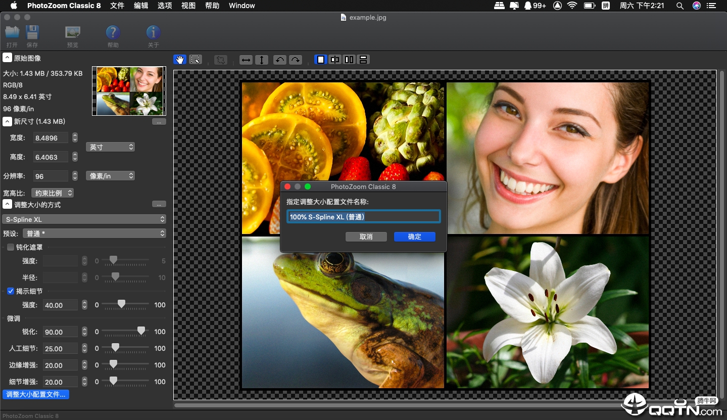Open the 帮助 menu in the menu bar
Viewport: 727px width, 420px height.
212,6
